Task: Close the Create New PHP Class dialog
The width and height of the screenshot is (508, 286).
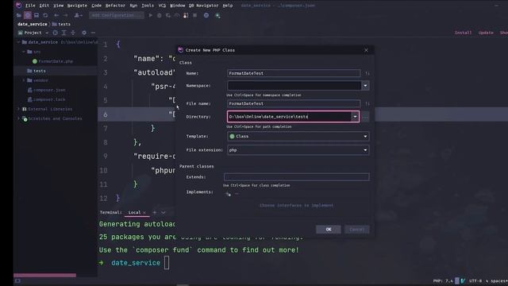Action: click(366, 50)
